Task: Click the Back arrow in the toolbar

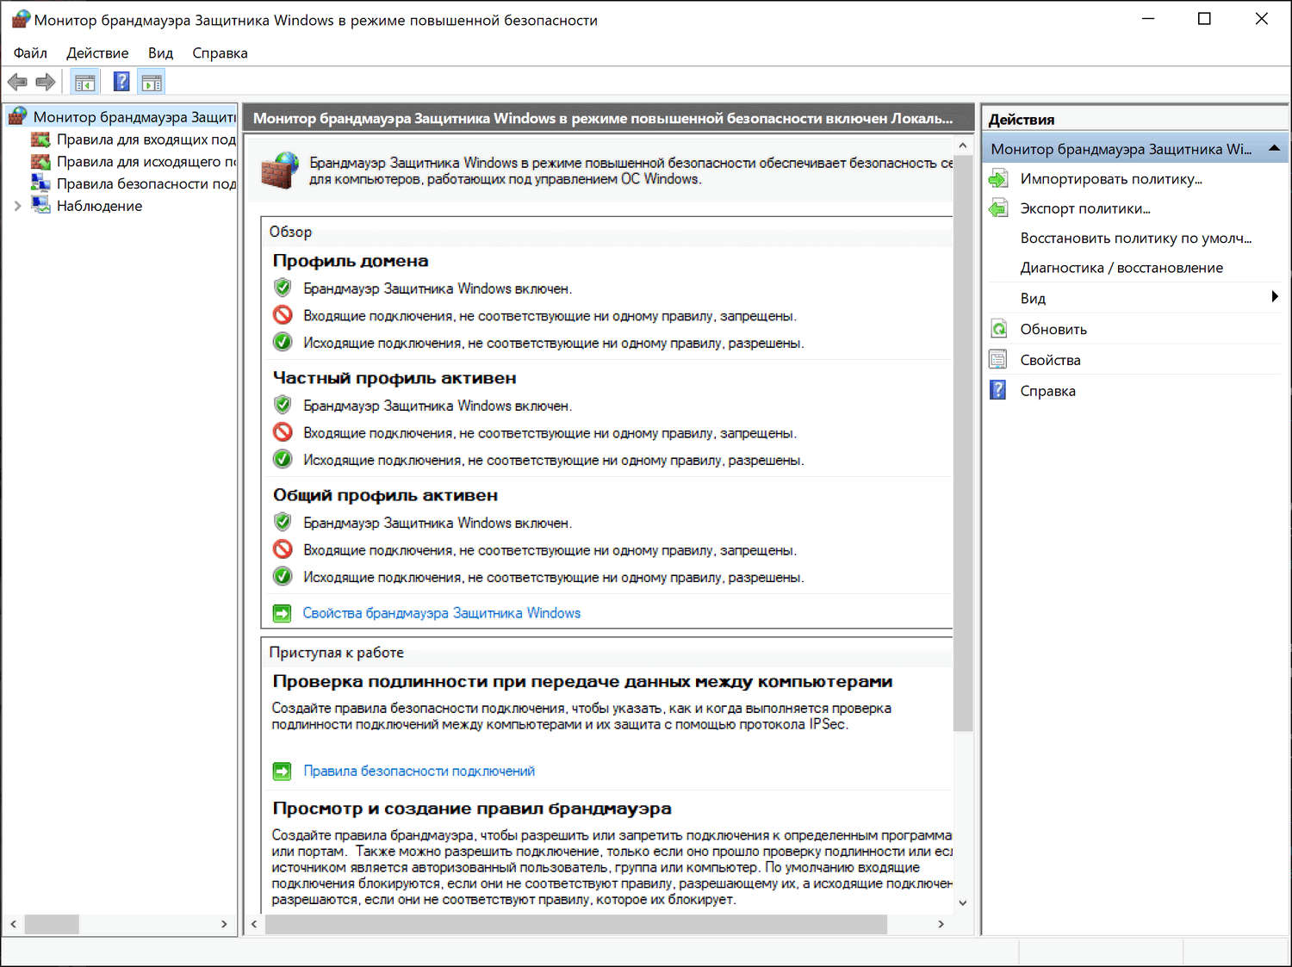Action: tap(17, 82)
